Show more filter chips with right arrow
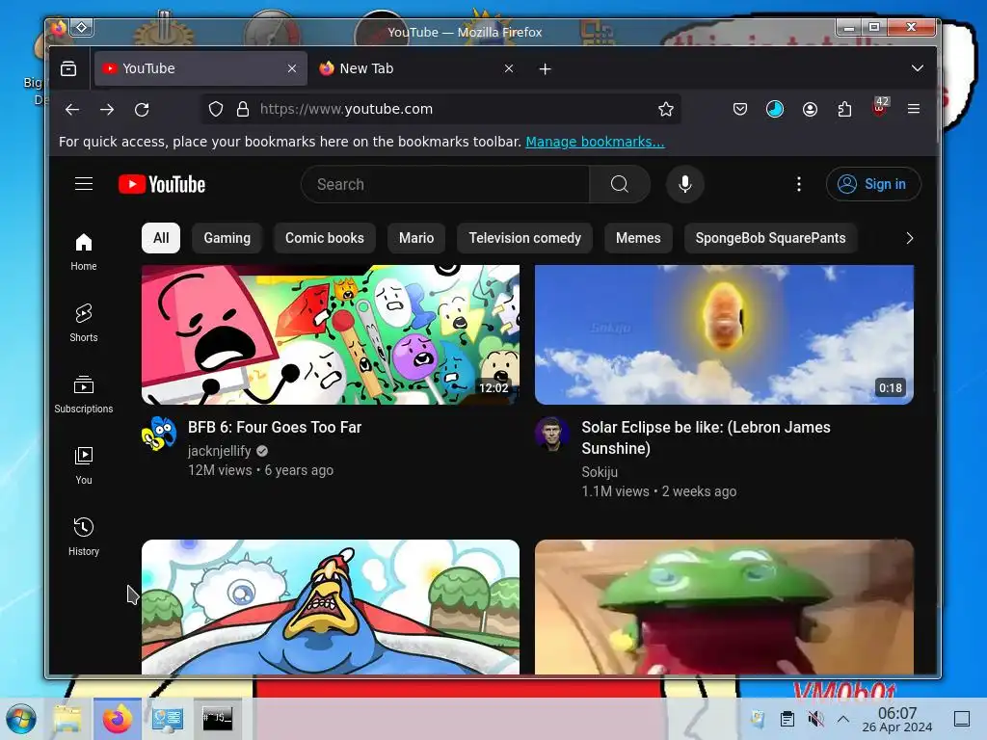 (x=909, y=238)
